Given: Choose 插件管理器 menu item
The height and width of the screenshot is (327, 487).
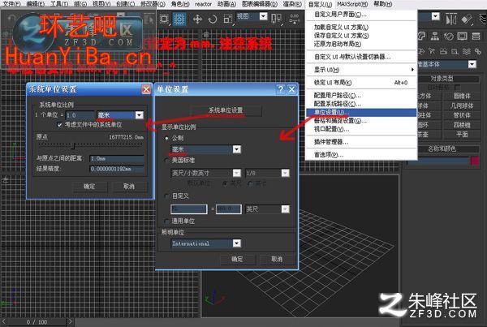Looking at the screenshot, I should point(361,142).
